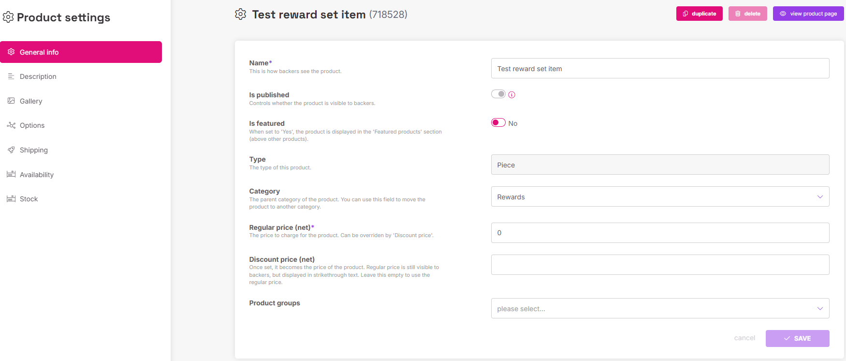Viewport: 846px width, 361px height.
Task: Click the Description sidebar icon
Action: [x=11, y=76]
